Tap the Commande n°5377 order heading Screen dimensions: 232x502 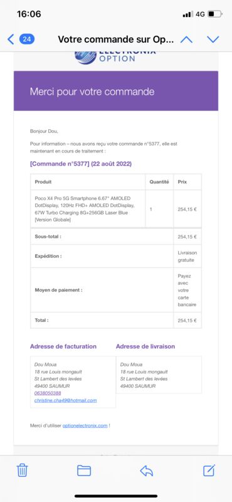81,164
